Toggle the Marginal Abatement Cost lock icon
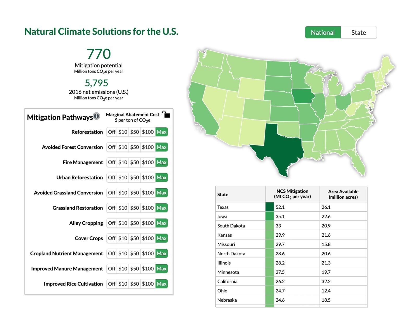The height and width of the screenshot is (316, 417). (x=166, y=114)
